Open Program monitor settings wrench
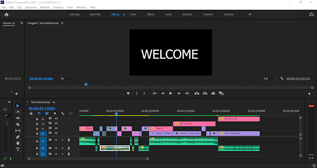 282,78
